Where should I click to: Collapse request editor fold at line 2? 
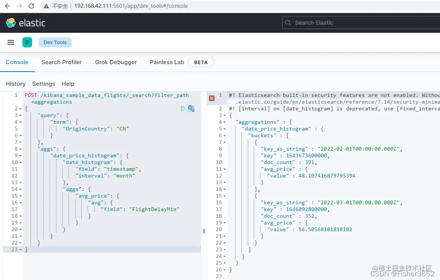pyautogui.click(x=21, y=109)
